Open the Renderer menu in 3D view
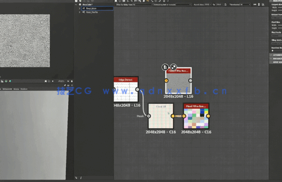This screenshot has height=182, width=282. point(24,89)
